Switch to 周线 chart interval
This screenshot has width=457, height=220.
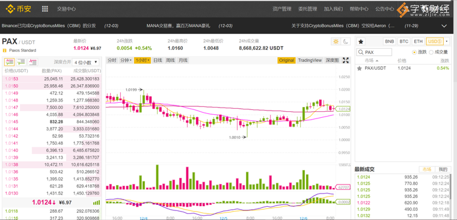pyautogui.click(x=170, y=60)
